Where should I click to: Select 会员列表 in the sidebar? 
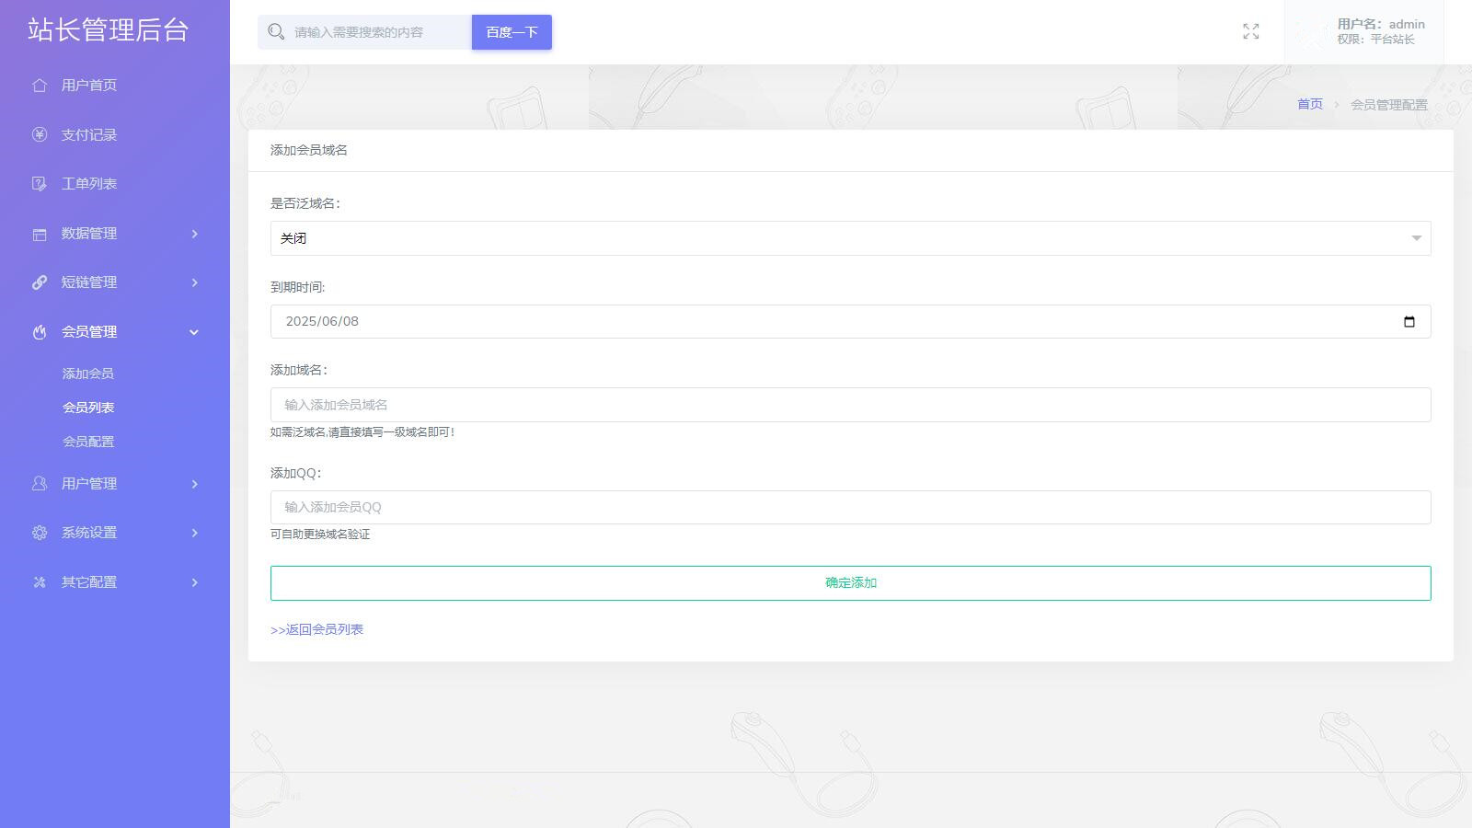(x=88, y=408)
